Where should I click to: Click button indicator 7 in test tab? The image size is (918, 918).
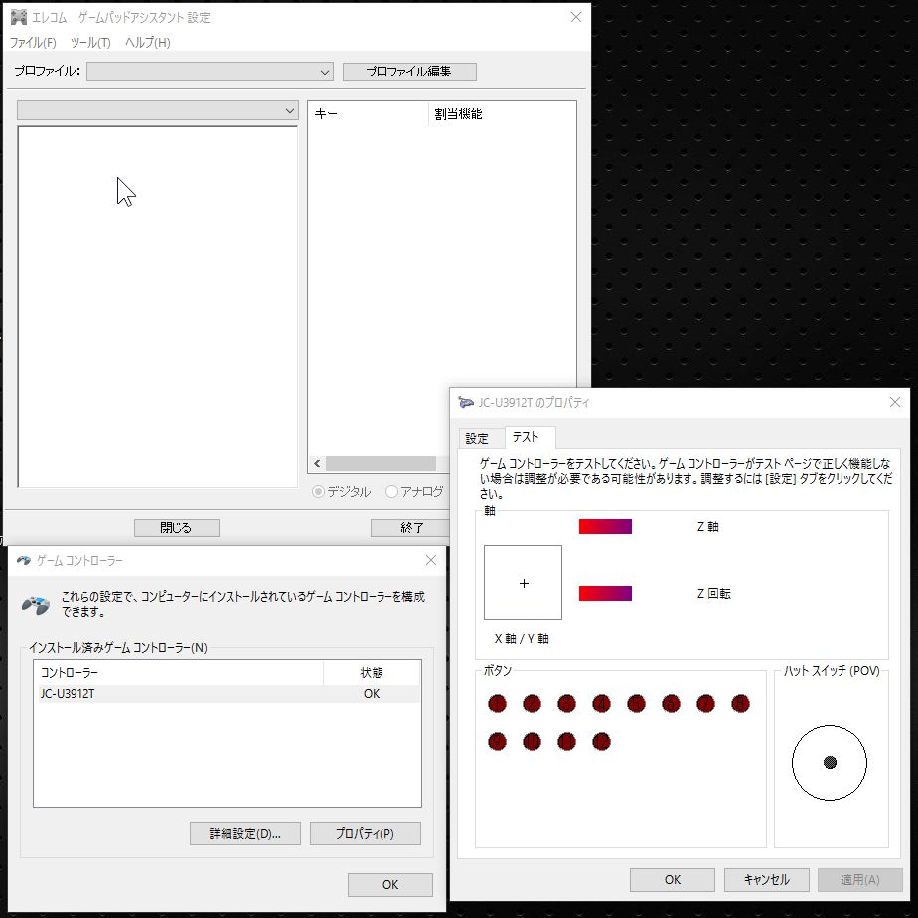click(705, 703)
